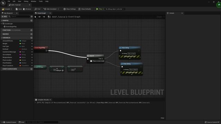Check the Branch node Condition checkbox
Screen dimensions: 221x124
91,61
